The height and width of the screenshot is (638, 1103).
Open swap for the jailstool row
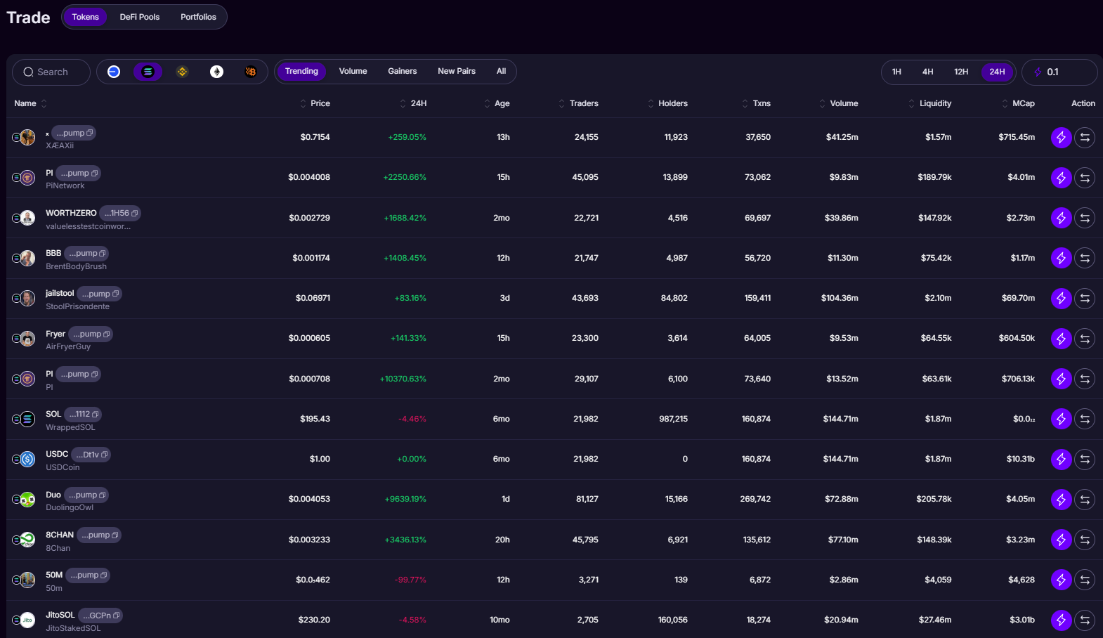pos(1085,298)
